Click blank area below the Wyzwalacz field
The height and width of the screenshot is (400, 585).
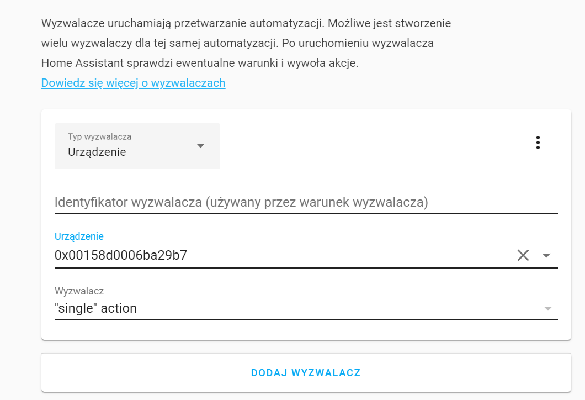coord(306,330)
